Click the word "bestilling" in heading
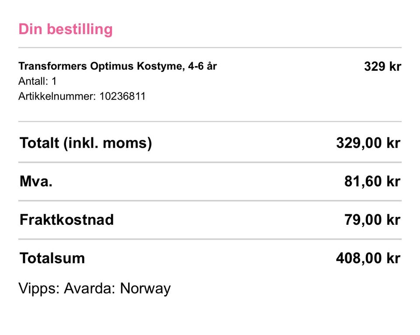Image resolution: width=420 pixels, height=335 pixels. [x=80, y=29]
